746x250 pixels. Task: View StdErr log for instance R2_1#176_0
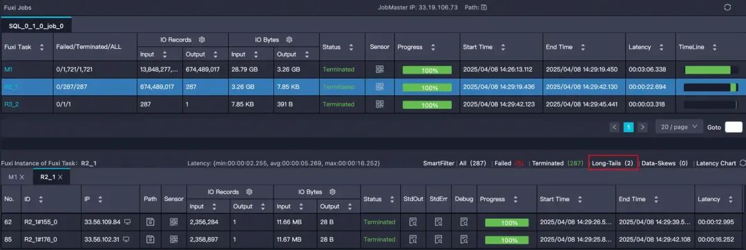(439, 239)
